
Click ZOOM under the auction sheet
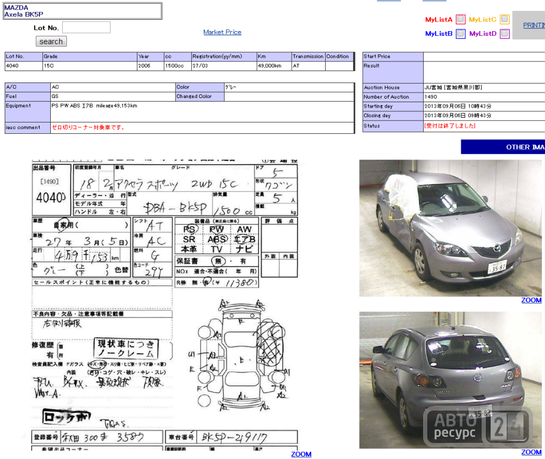301,454
